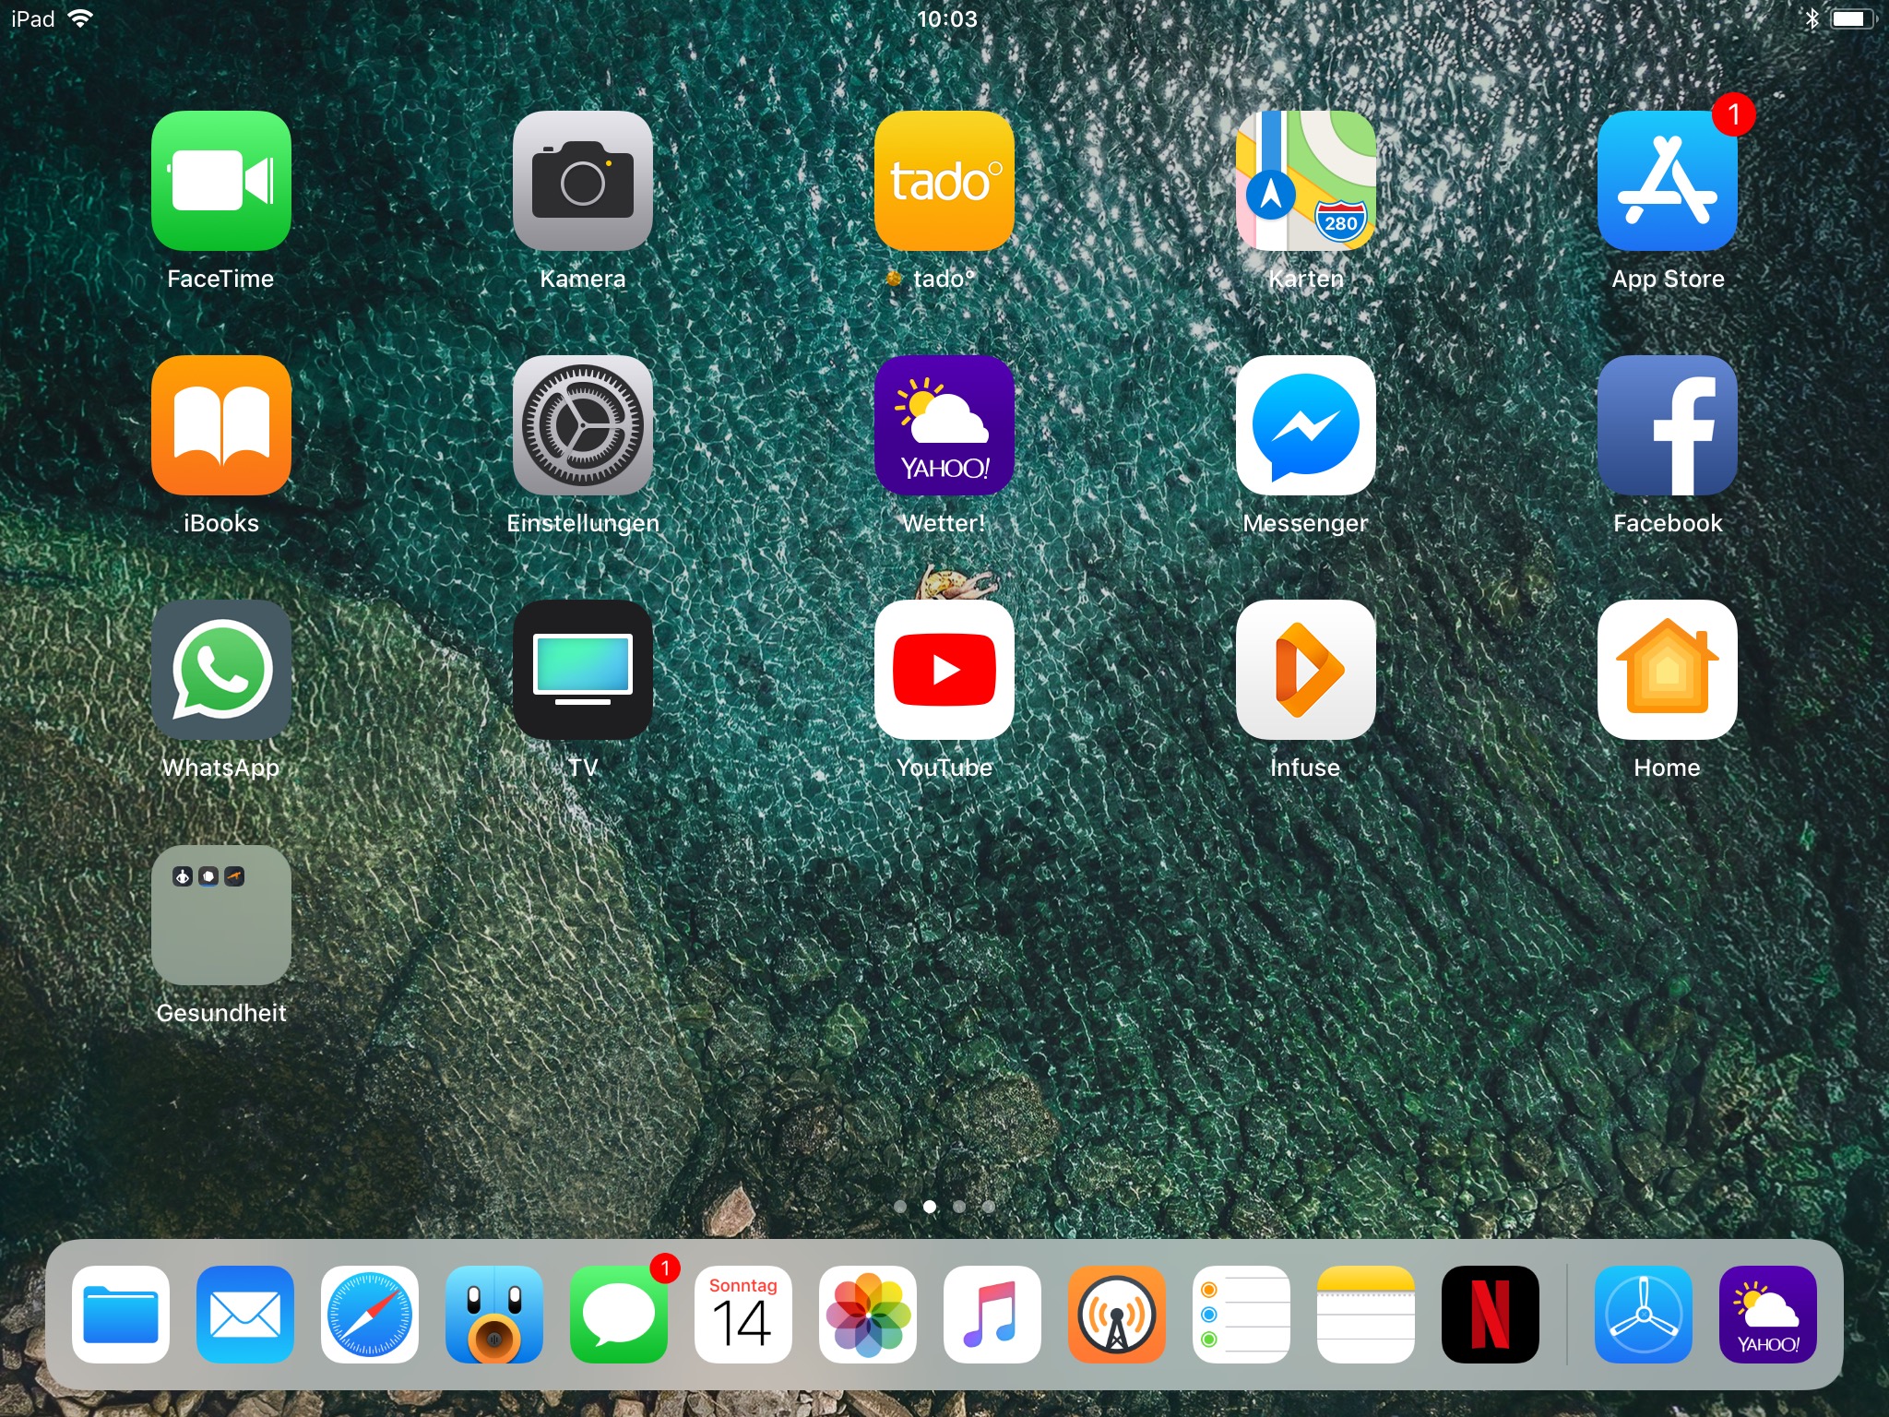Screen dimensions: 1889x1417
Task: Launch the Infuse player
Action: 1306,670
